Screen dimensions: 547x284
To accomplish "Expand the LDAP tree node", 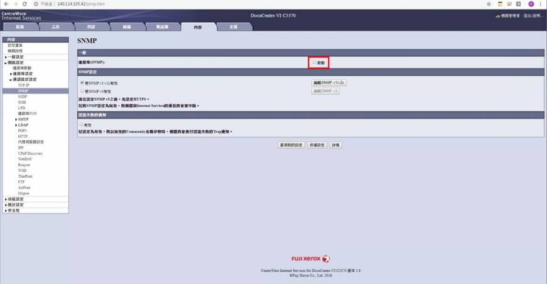I will pyautogui.click(x=15, y=125).
